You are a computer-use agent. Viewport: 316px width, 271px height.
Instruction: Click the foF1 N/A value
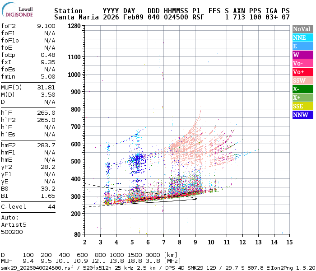pos(50,33)
